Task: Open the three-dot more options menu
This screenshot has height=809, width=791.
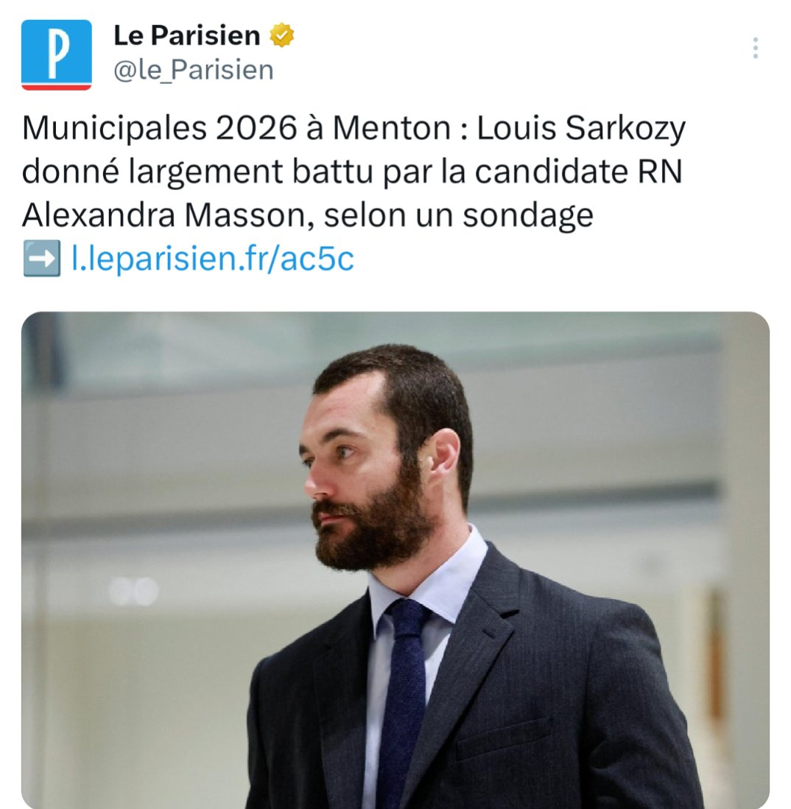Action: [x=756, y=48]
